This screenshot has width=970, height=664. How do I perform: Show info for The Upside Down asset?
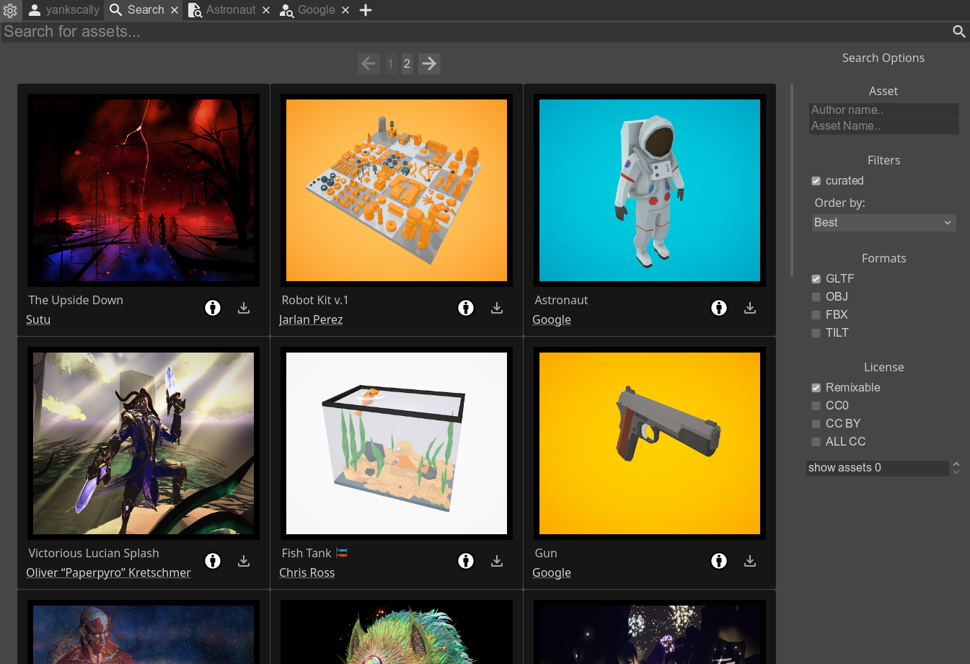213,308
